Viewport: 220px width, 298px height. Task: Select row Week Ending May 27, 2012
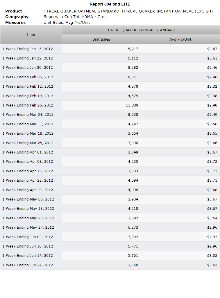tap(110, 227)
